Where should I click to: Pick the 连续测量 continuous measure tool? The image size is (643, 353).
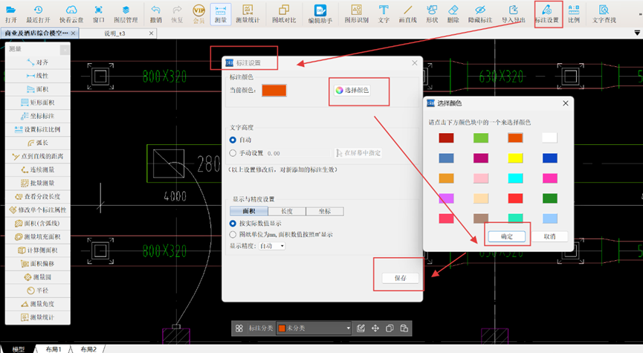tap(40, 169)
